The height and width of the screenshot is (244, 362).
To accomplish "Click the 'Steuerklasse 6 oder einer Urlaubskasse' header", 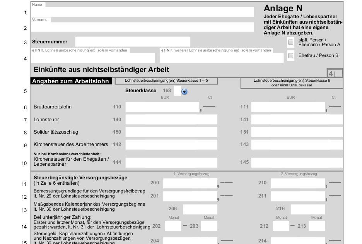I will 292,83.
